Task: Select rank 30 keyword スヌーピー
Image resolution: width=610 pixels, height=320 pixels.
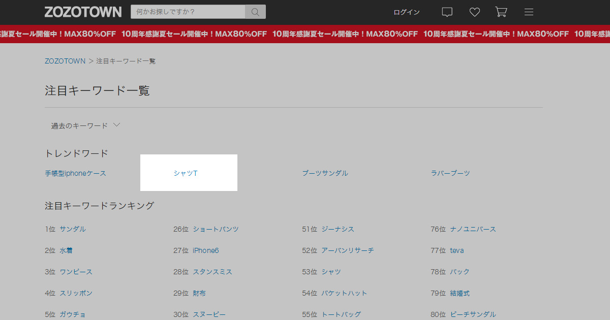Action: [209, 314]
